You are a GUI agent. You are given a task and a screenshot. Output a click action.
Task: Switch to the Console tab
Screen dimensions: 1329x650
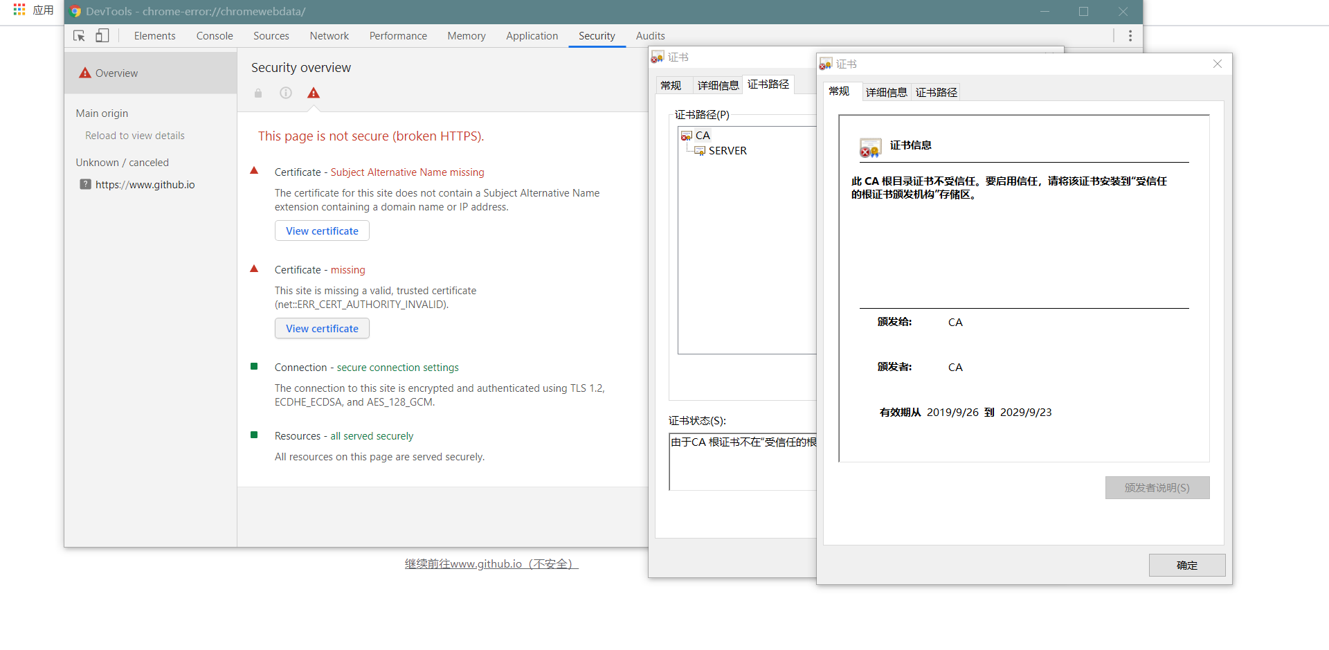coord(215,36)
